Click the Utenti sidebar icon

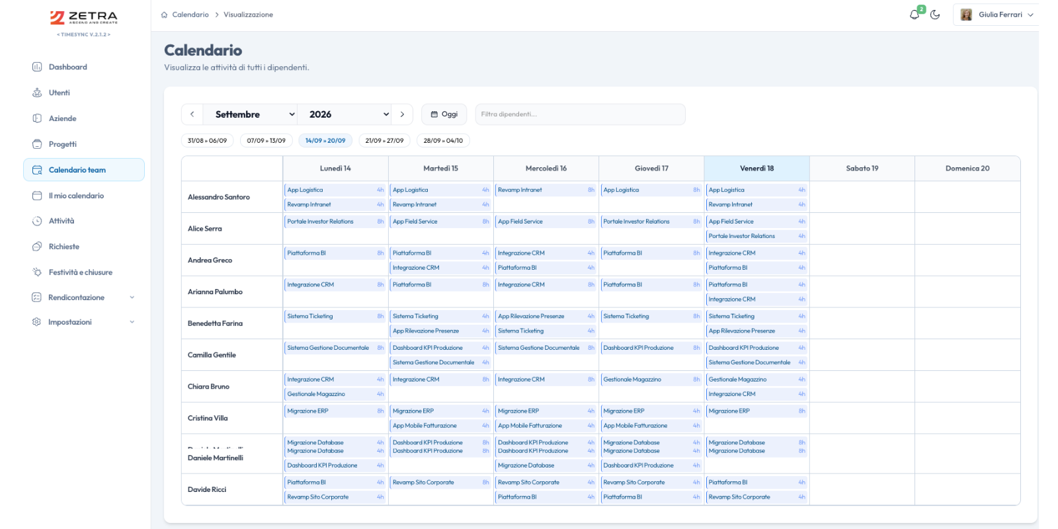click(37, 93)
